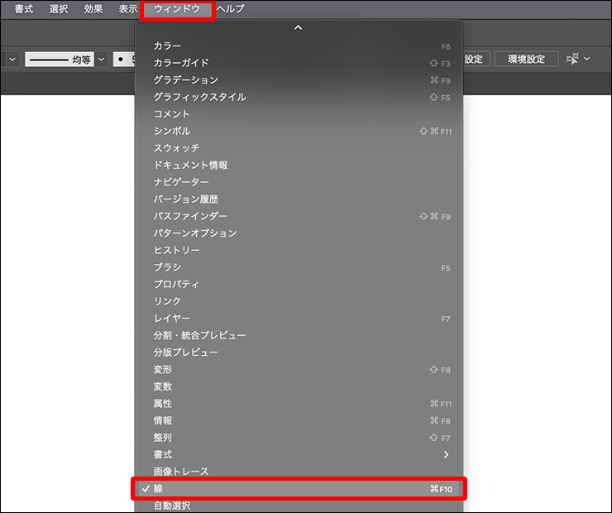Choose グラデーション panel entry
This screenshot has width=612, height=513.
(186, 80)
